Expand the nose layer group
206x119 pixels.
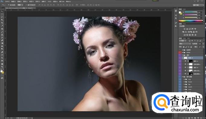click(184, 90)
